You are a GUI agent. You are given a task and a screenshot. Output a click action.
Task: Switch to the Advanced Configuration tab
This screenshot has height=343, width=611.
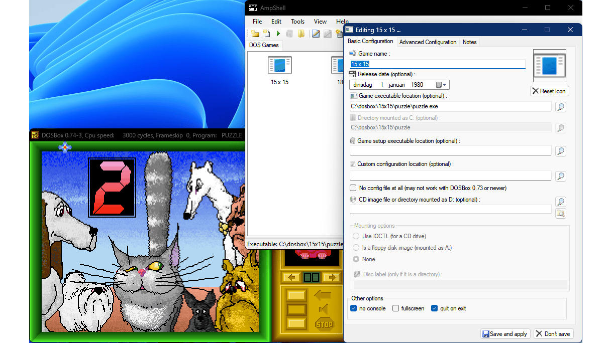point(428,42)
